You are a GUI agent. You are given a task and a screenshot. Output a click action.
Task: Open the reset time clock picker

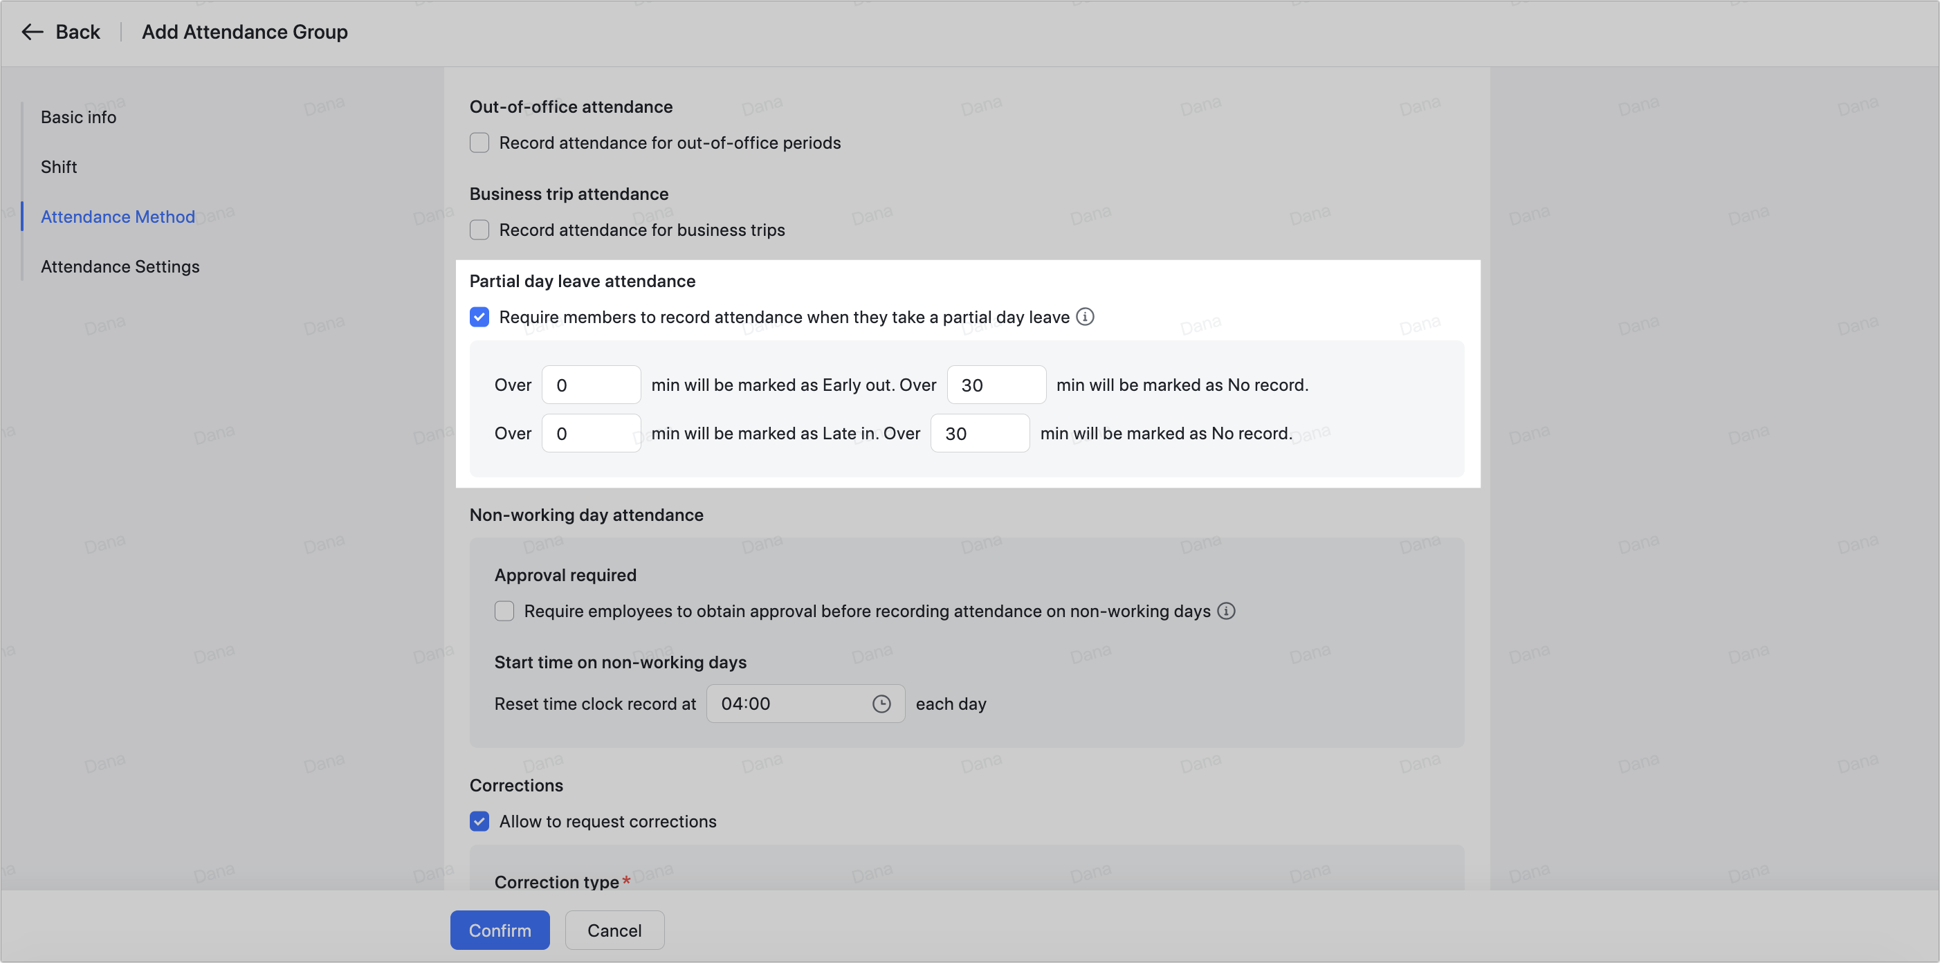(x=791, y=704)
